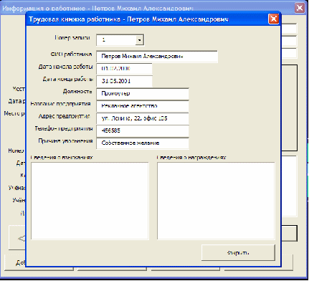Click inside the penalties information text area
309x281 pixels.
[90, 201]
